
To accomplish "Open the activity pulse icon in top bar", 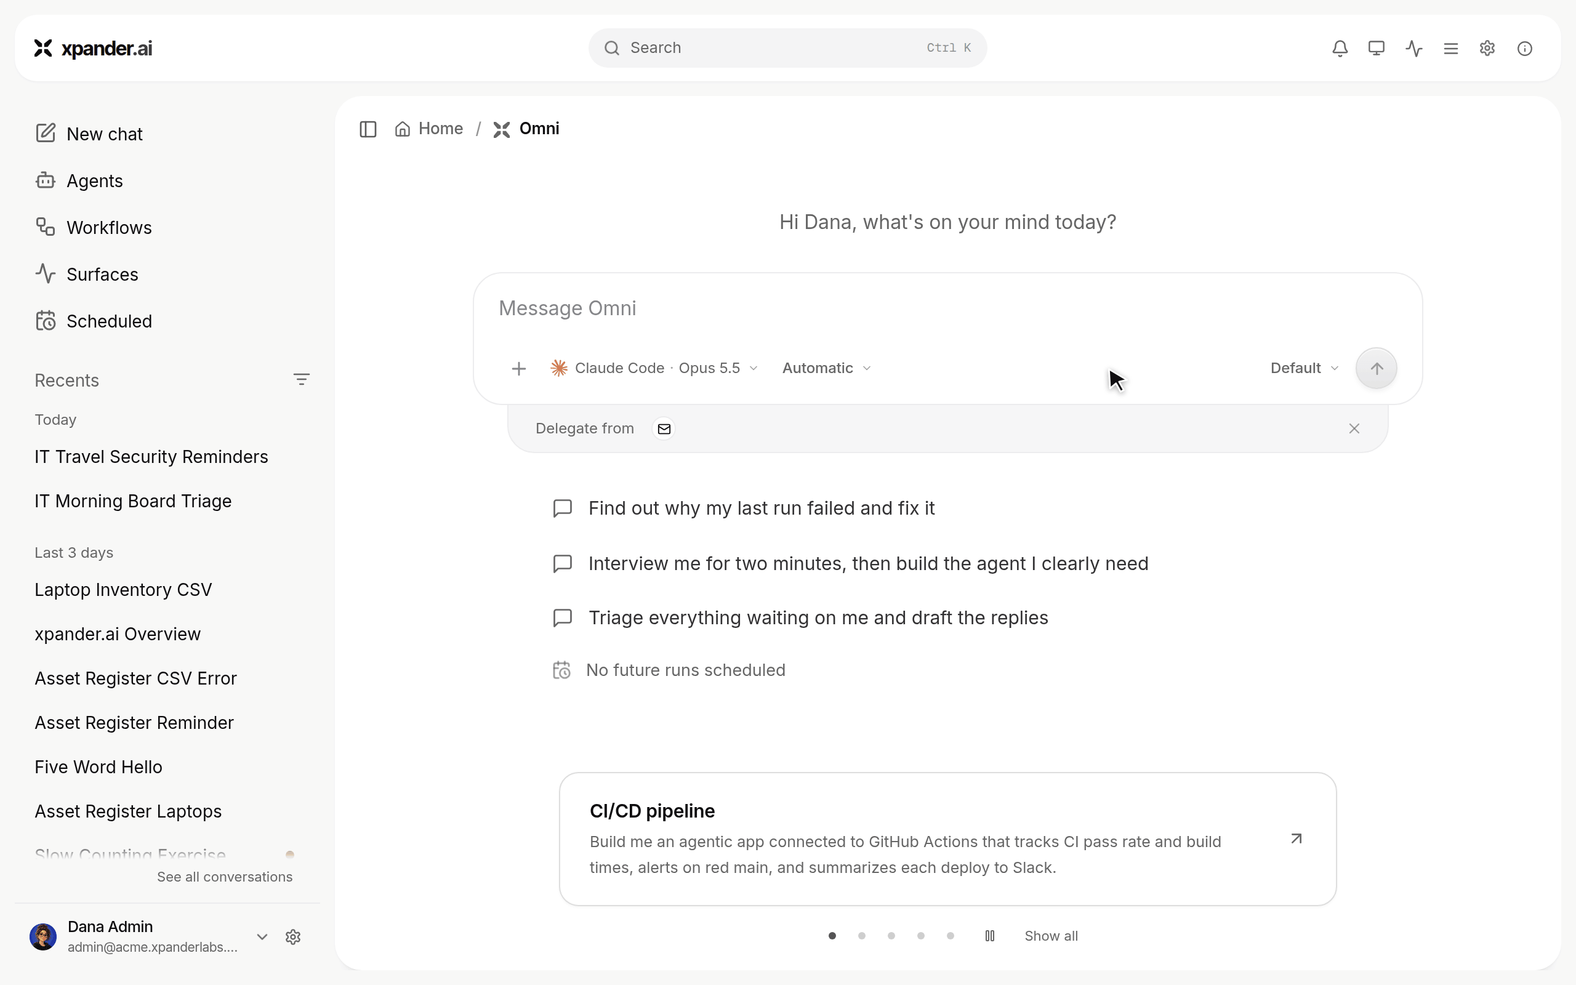I will point(1414,48).
